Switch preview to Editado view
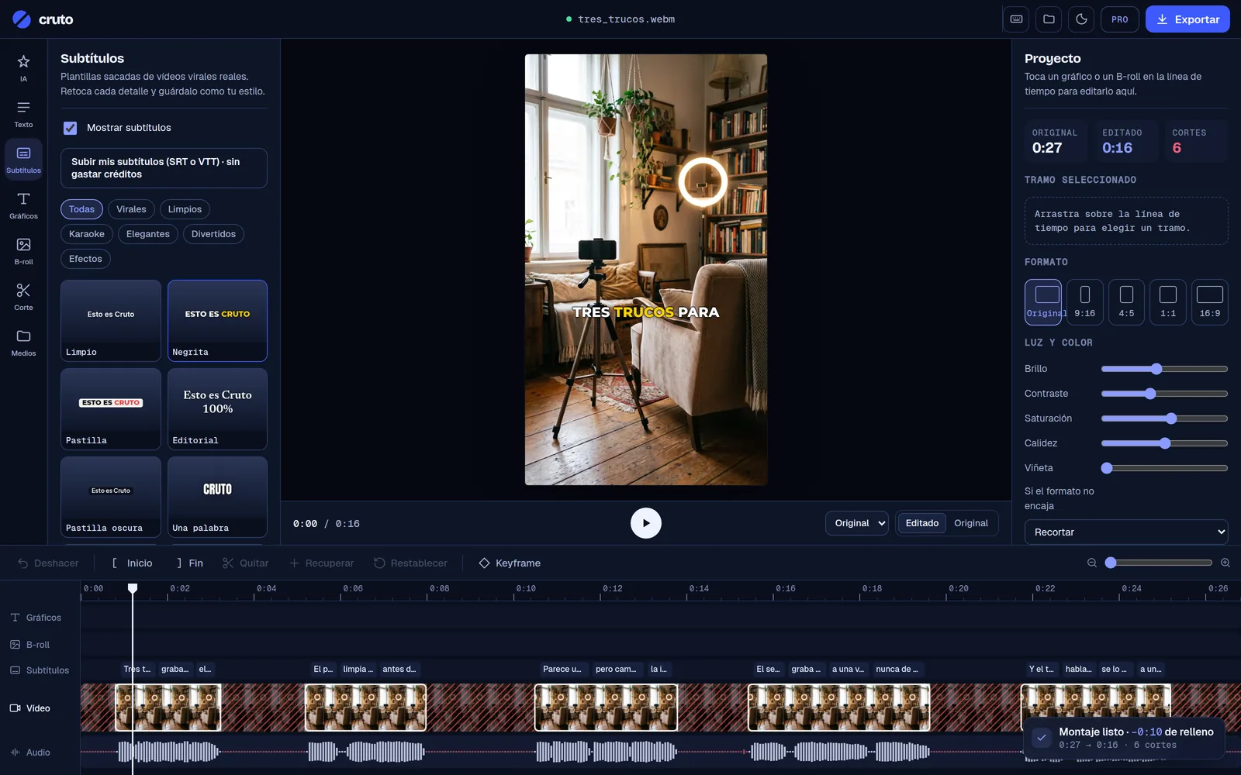This screenshot has width=1241, height=775. (x=921, y=523)
